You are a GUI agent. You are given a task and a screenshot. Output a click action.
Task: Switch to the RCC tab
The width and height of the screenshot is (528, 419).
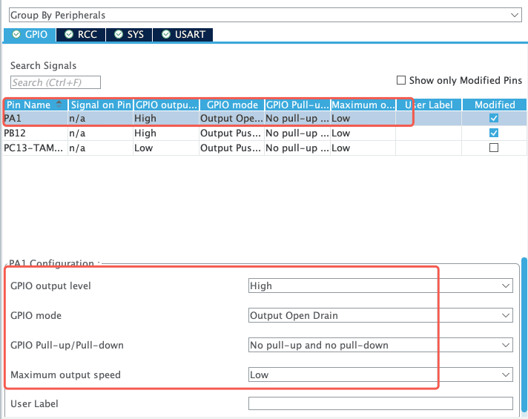(80, 34)
